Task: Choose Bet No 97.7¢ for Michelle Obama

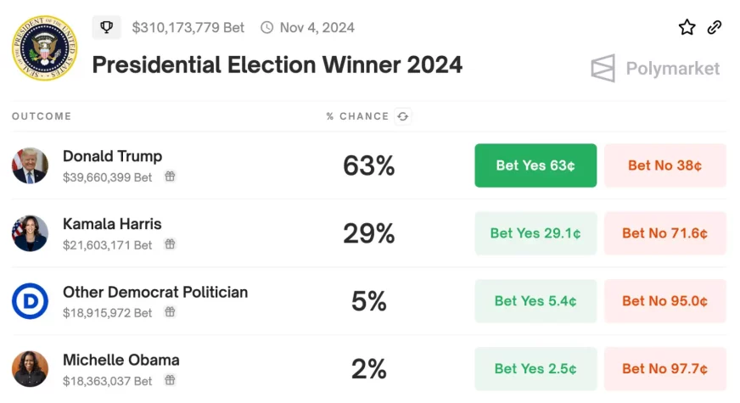Action: pyautogui.click(x=664, y=369)
